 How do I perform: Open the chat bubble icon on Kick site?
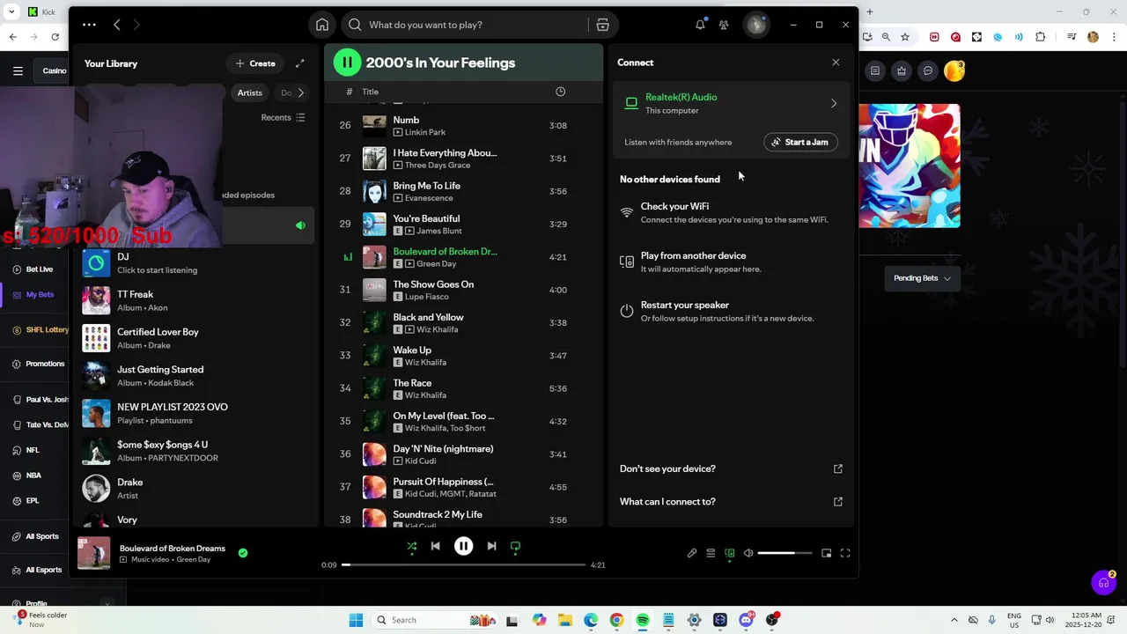coord(928,70)
